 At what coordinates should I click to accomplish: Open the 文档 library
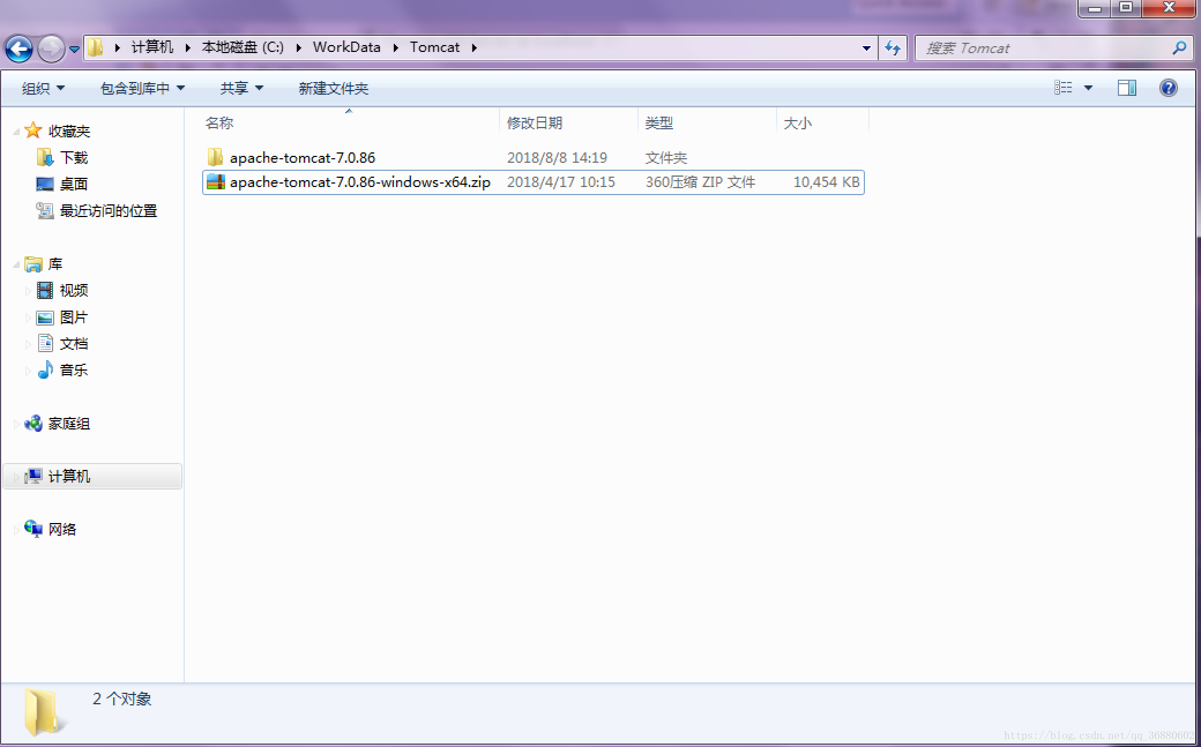74,343
